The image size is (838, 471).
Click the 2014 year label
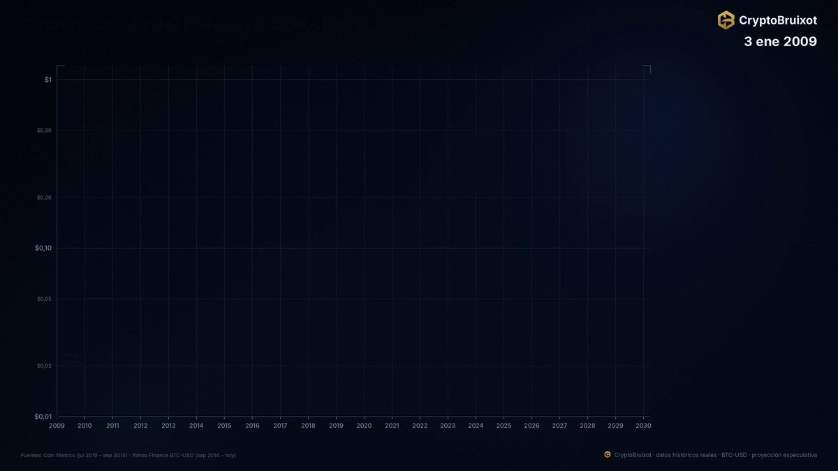coord(196,426)
